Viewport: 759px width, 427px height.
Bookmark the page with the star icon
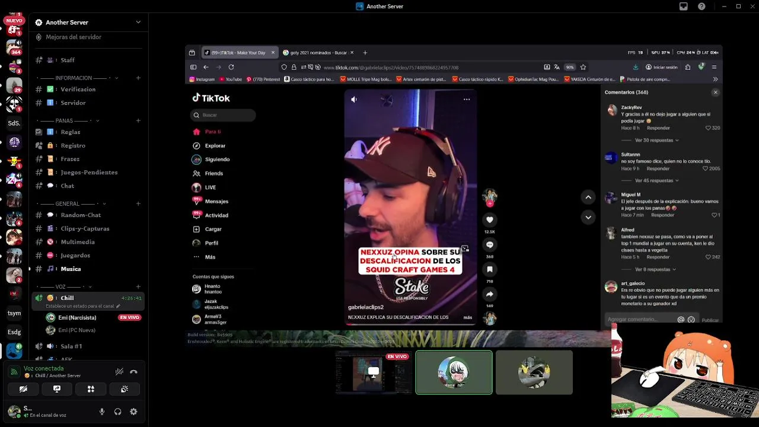click(583, 67)
